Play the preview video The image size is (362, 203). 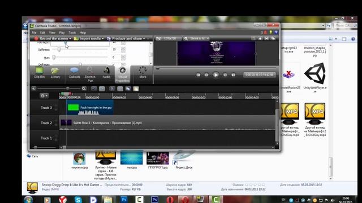tap(216, 75)
